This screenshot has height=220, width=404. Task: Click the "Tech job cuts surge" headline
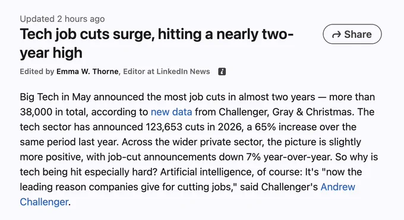pos(87,34)
